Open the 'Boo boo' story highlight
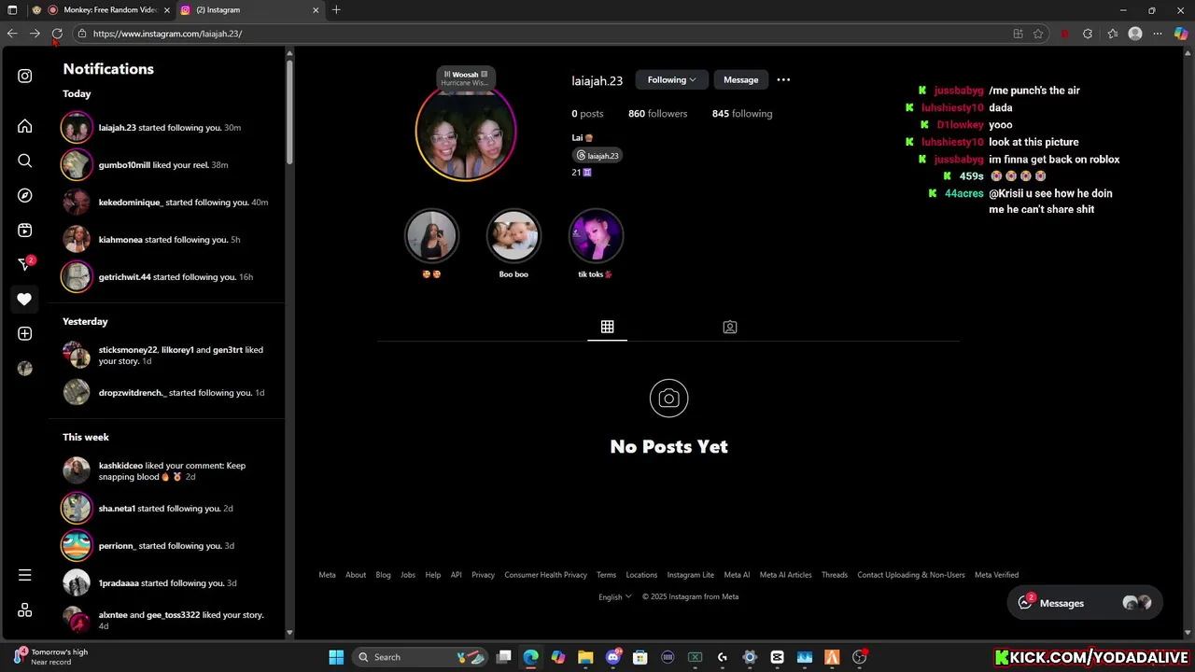1195x672 pixels. [513, 235]
